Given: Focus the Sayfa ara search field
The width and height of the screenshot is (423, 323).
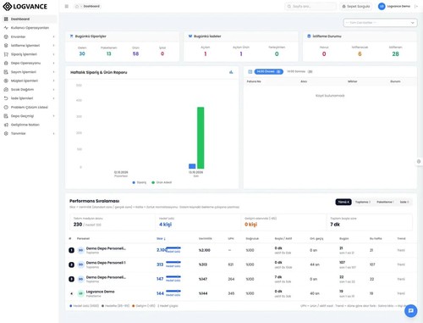Looking at the screenshot, I should coord(310,6).
